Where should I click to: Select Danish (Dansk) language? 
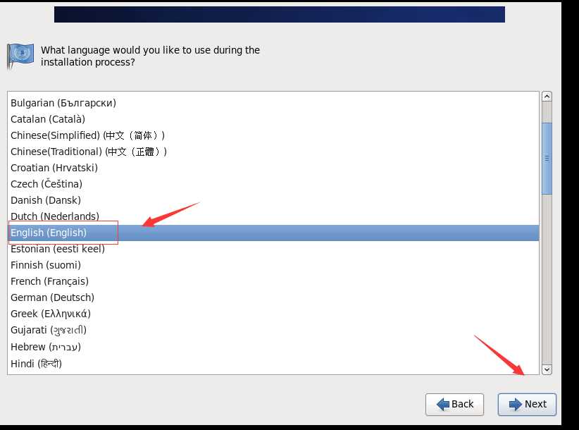[273, 200]
